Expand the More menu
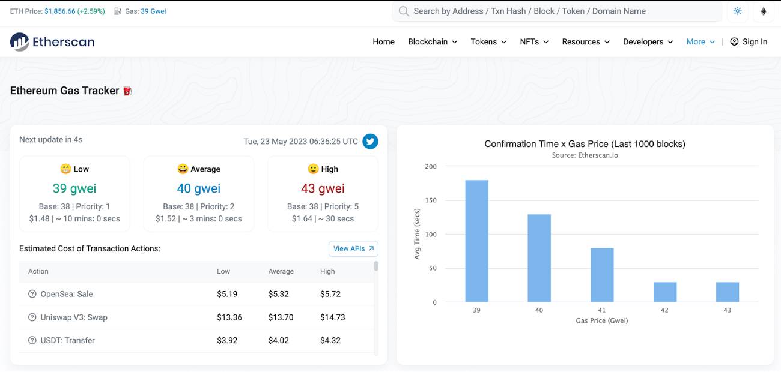This screenshot has height=372, width=781. click(700, 42)
